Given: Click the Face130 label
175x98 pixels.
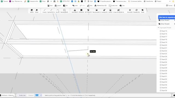Looking at the screenshot, I should [x=164, y=73].
